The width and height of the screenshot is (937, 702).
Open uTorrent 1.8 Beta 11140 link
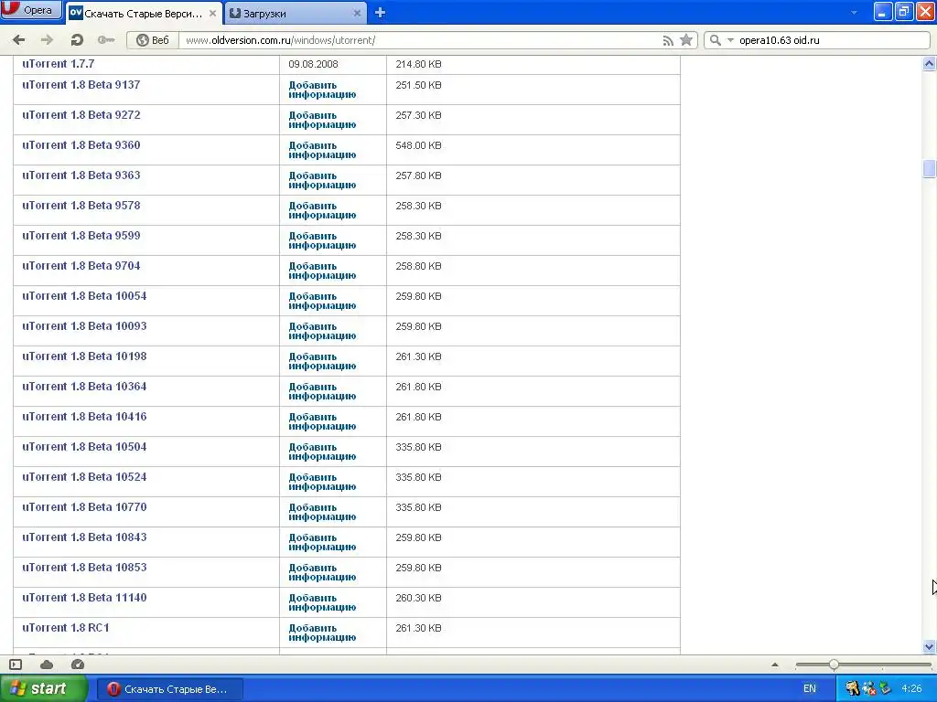click(84, 597)
